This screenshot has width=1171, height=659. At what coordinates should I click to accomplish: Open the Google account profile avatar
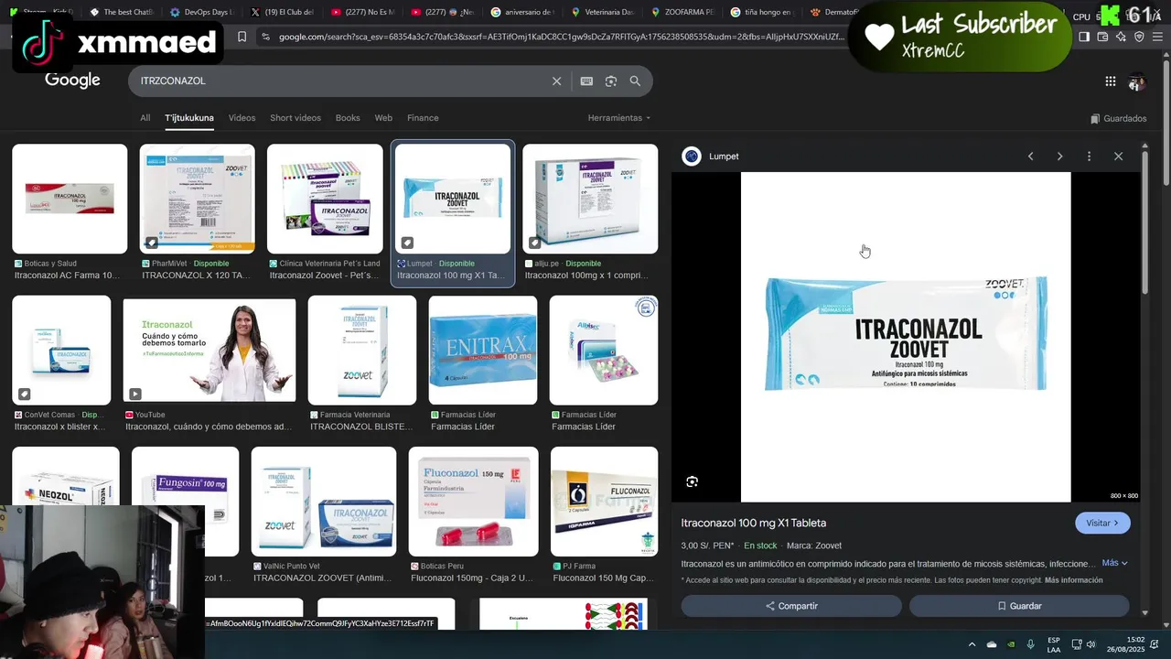click(x=1136, y=81)
